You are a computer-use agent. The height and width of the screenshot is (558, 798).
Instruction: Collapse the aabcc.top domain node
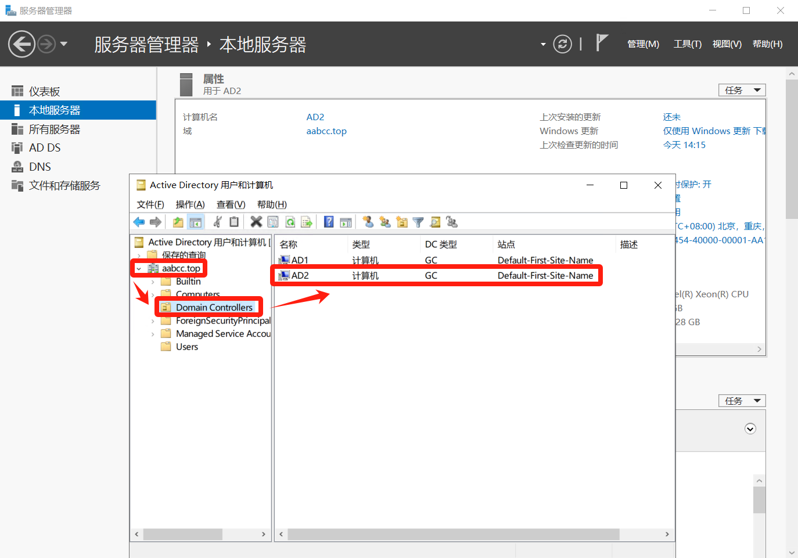coord(139,269)
